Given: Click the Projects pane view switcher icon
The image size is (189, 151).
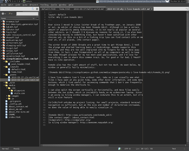Looking at the screenshot, I should point(33,9).
